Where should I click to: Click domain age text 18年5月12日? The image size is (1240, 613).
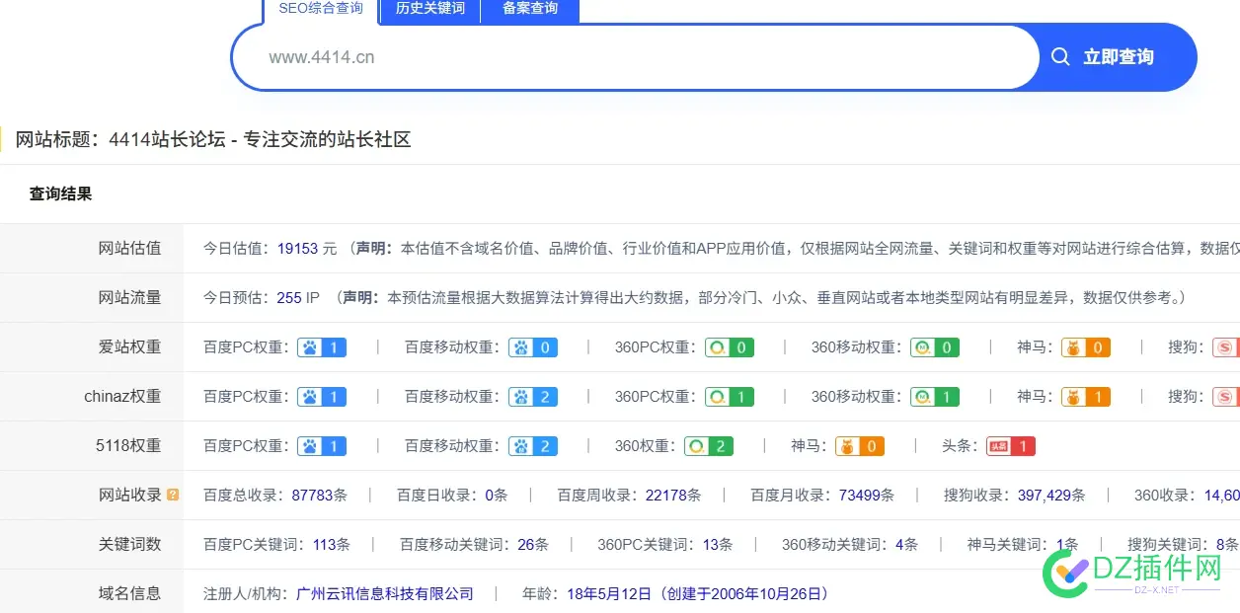609,594
